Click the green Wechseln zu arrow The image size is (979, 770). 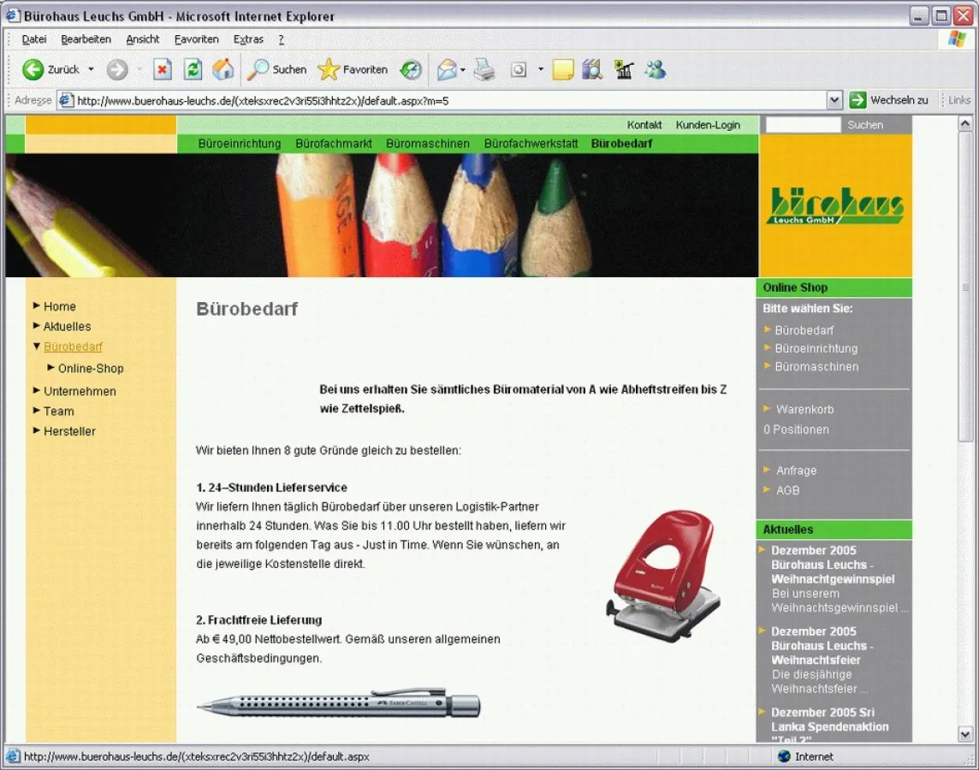point(857,100)
